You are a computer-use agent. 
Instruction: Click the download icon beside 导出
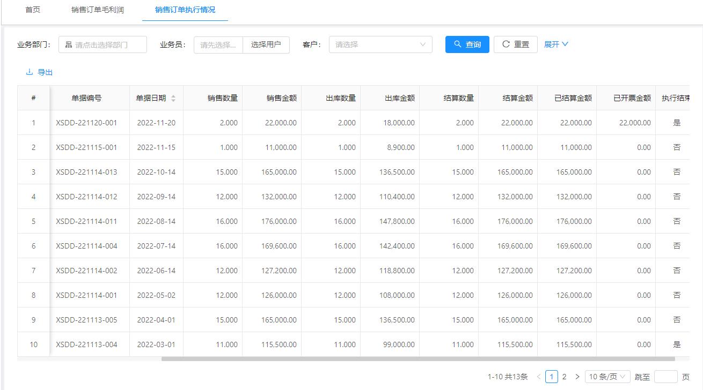pyautogui.click(x=29, y=72)
